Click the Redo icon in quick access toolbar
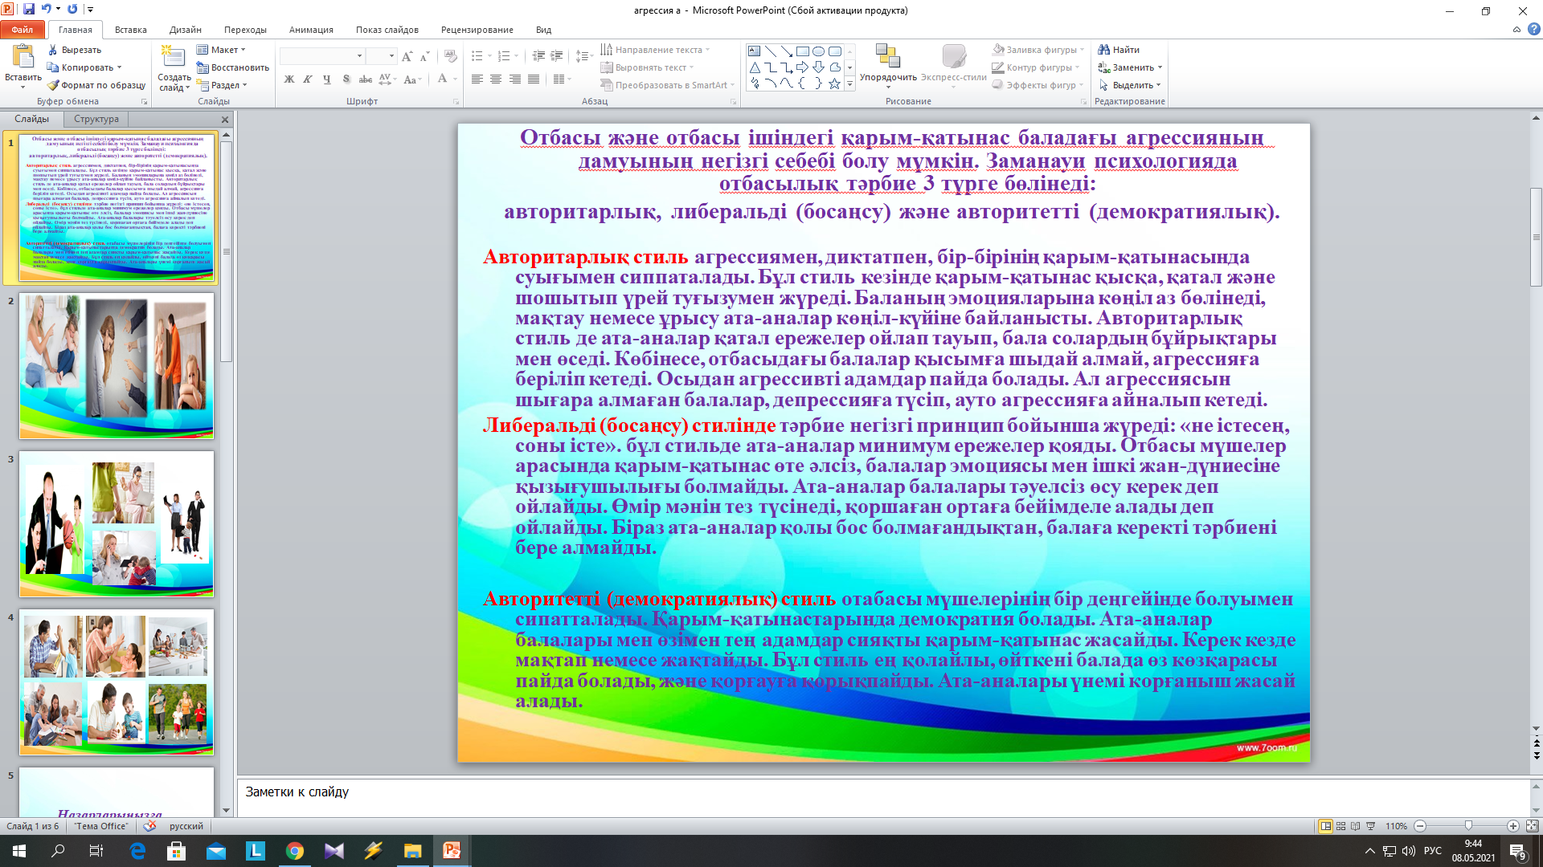The width and height of the screenshot is (1543, 867). [x=72, y=9]
